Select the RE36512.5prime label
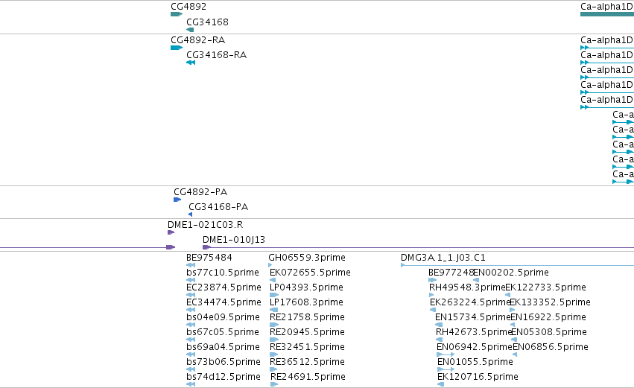634x388 pixels. point(307,362)
